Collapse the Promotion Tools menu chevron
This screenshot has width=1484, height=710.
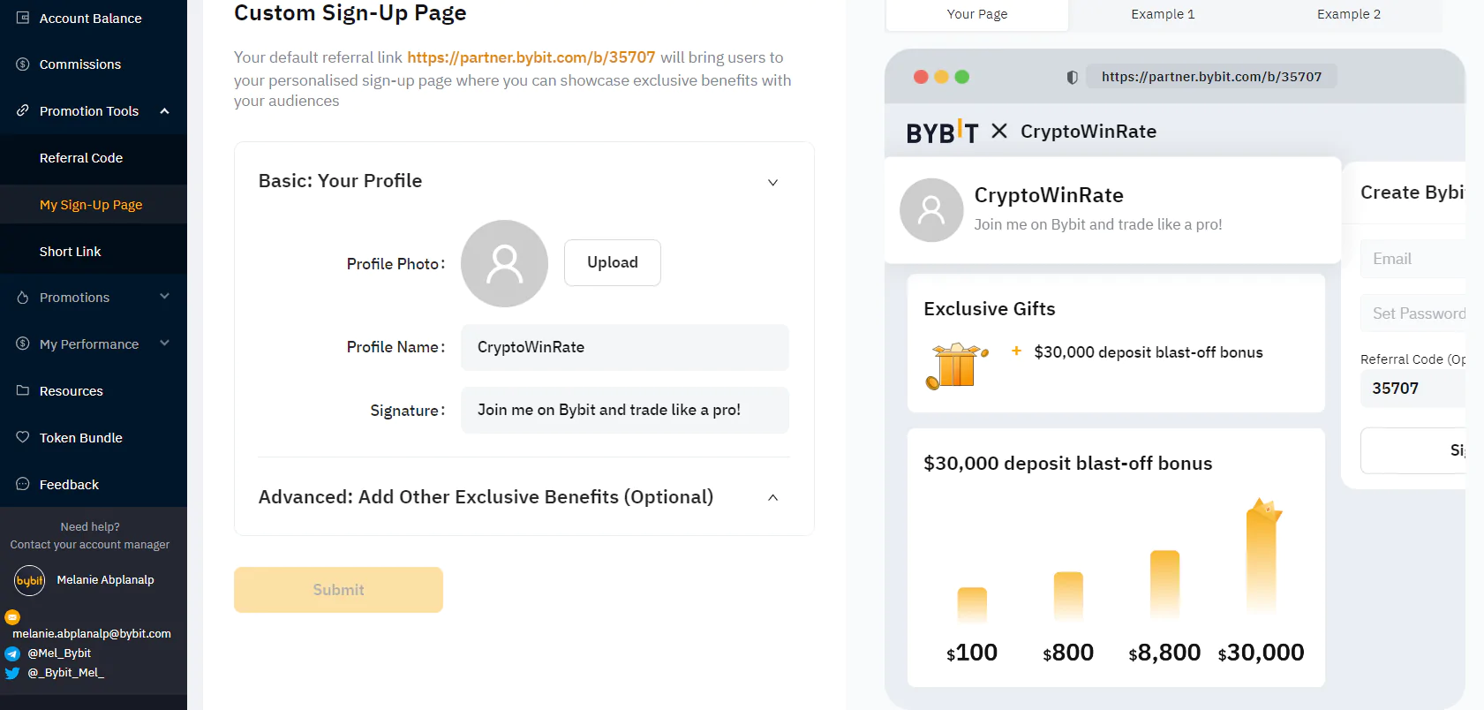164,110
